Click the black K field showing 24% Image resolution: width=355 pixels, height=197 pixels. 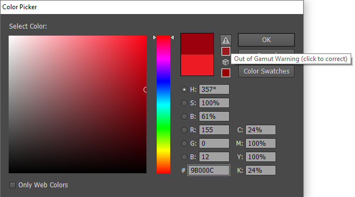tap(260, 171)
